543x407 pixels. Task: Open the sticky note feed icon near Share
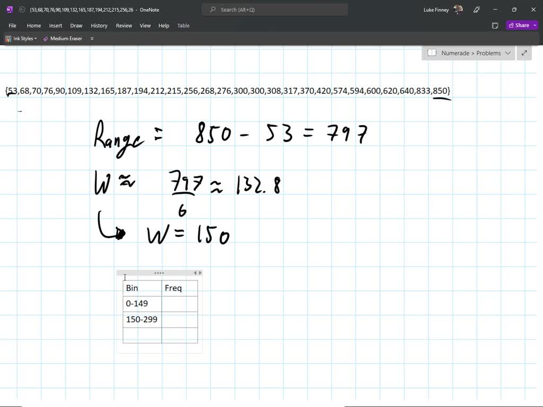point(495,25)
